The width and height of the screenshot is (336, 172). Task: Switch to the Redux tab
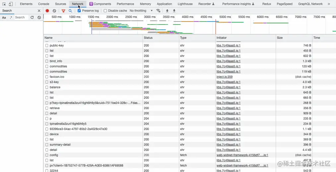pyautogui.click(x=267, y=4)
